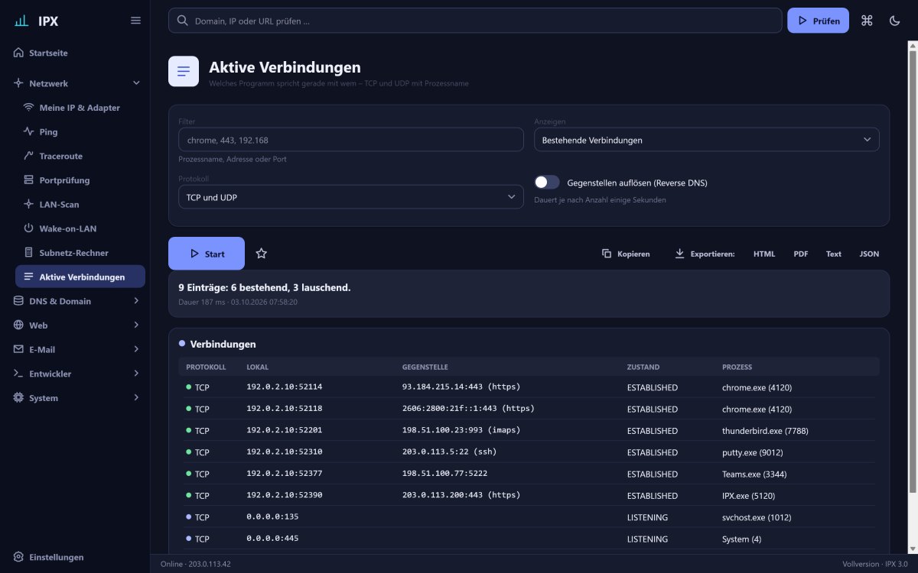Export results as JSON
Viewport: 918px width, 573px height.
coord(869,254)
